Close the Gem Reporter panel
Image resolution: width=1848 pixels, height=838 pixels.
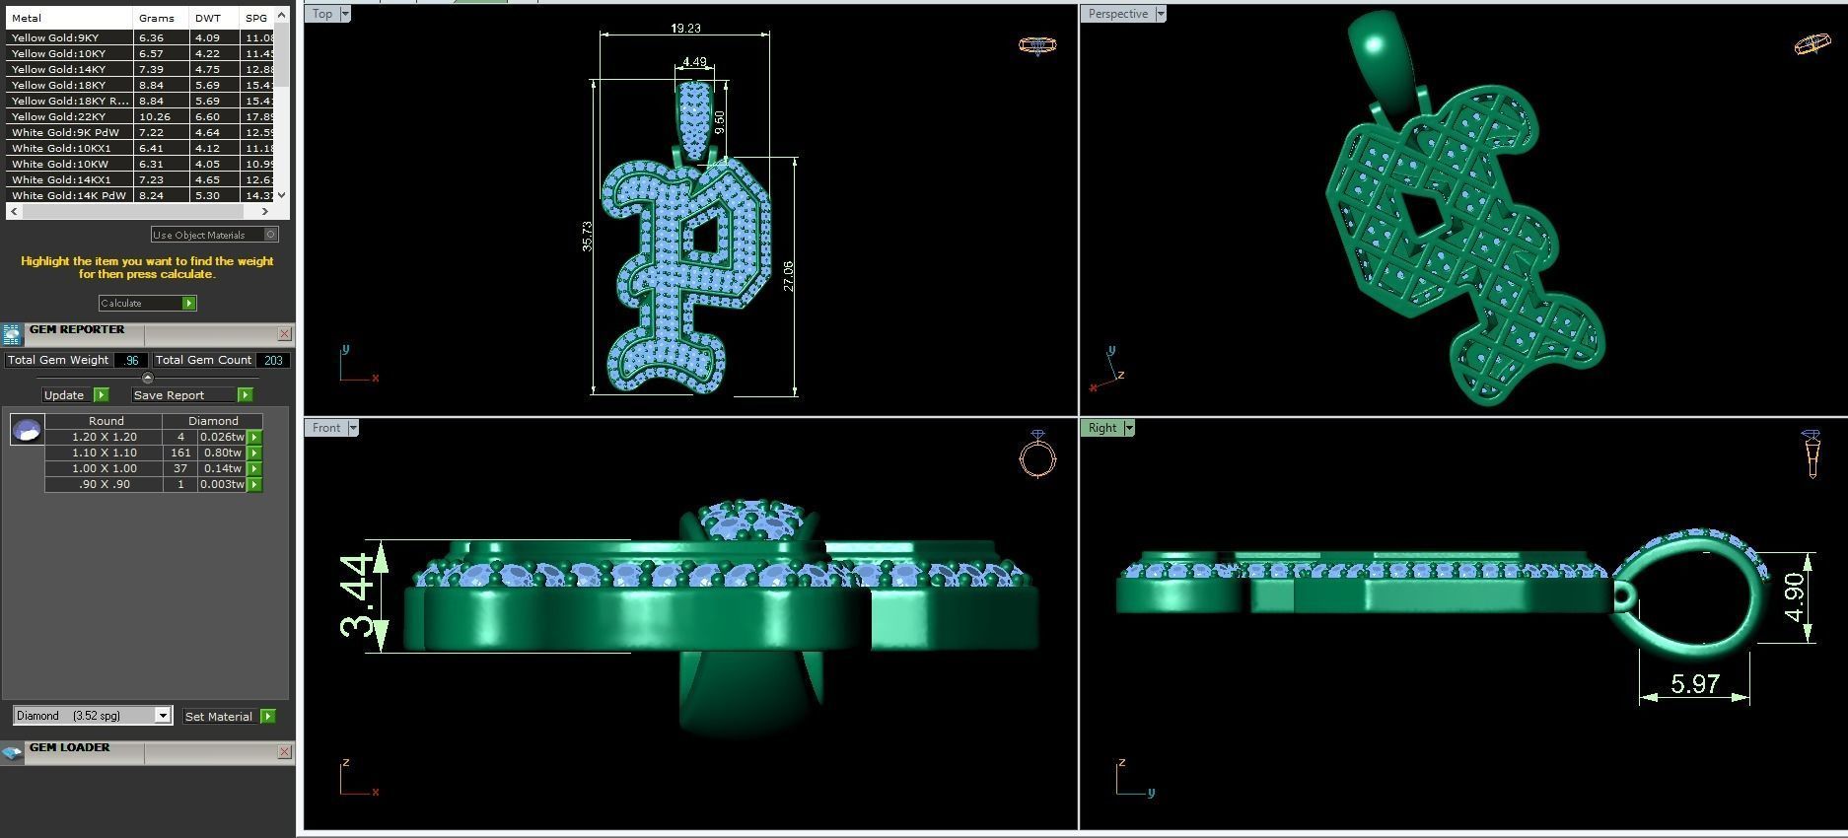(284, 334)
